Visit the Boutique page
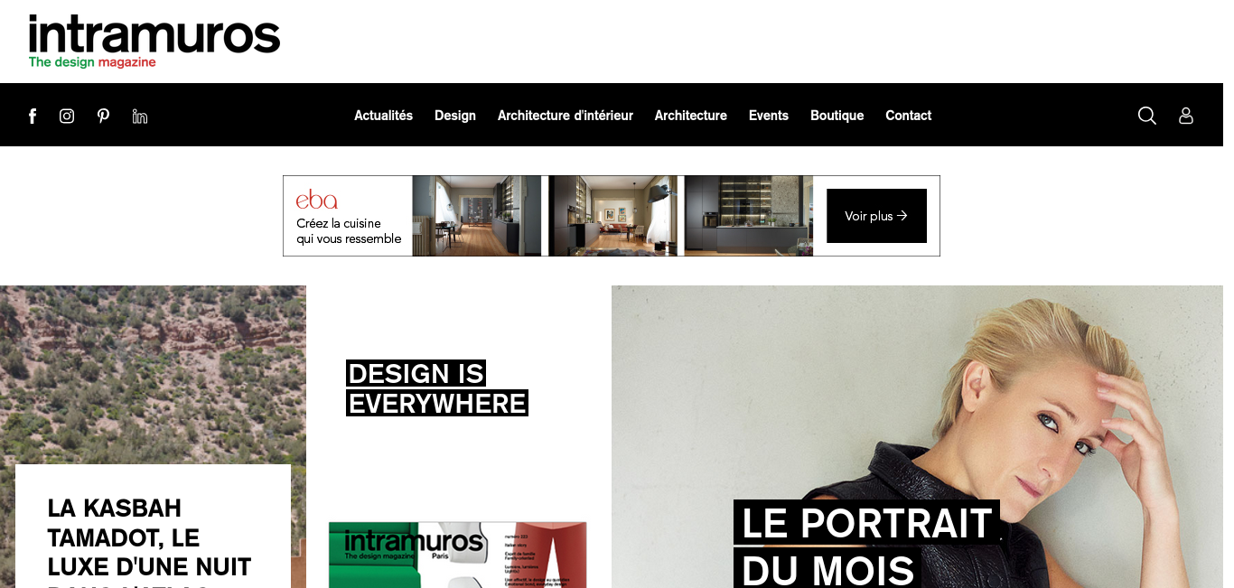 click(837, 116)
